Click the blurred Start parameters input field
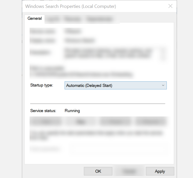Viewport: 193px width, 178px height. pos(119,149)
